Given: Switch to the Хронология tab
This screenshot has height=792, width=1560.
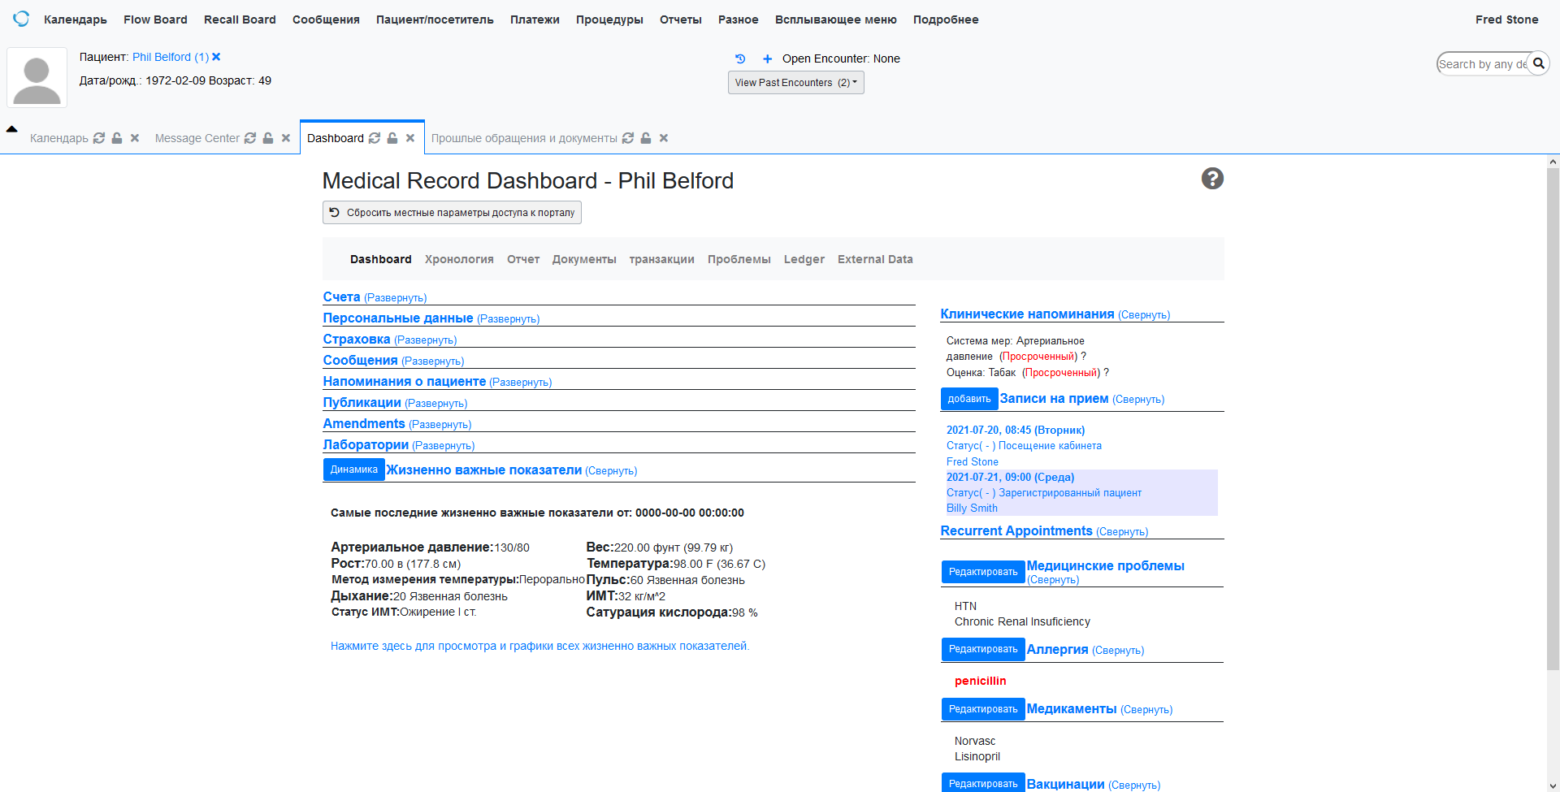Looking at the screenshot, I should tap(459, 259).
